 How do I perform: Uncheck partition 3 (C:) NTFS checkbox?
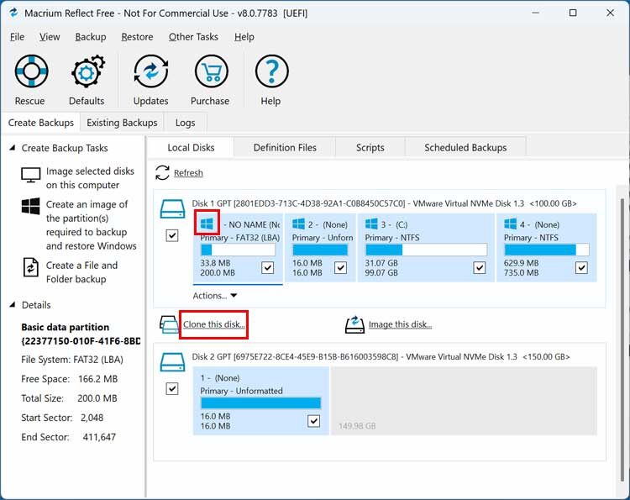tap(480, 268)
